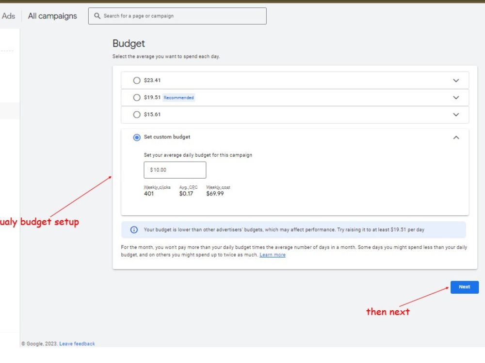Click 'Set your average daily budget' label

coord(198,155)
